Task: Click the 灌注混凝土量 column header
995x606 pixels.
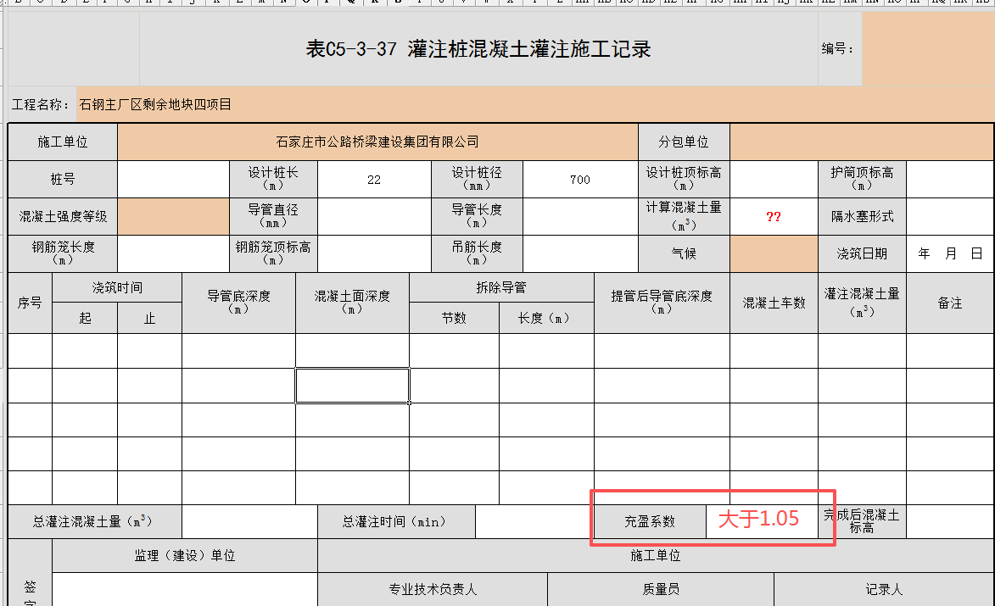Action: click(862, 303)
